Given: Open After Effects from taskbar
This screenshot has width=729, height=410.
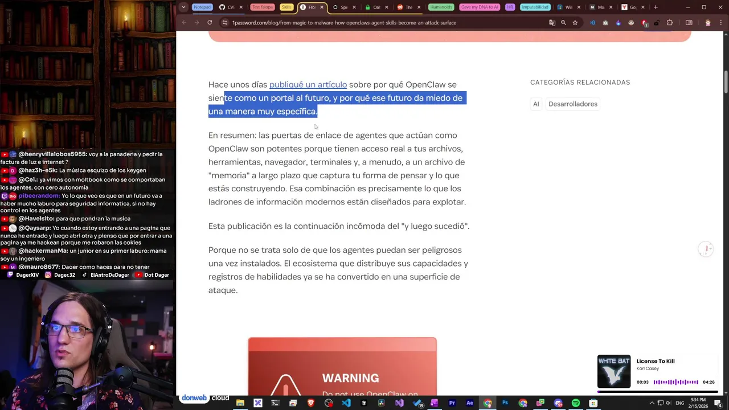Looking at the screenshot, I should [x=470, y=403].
